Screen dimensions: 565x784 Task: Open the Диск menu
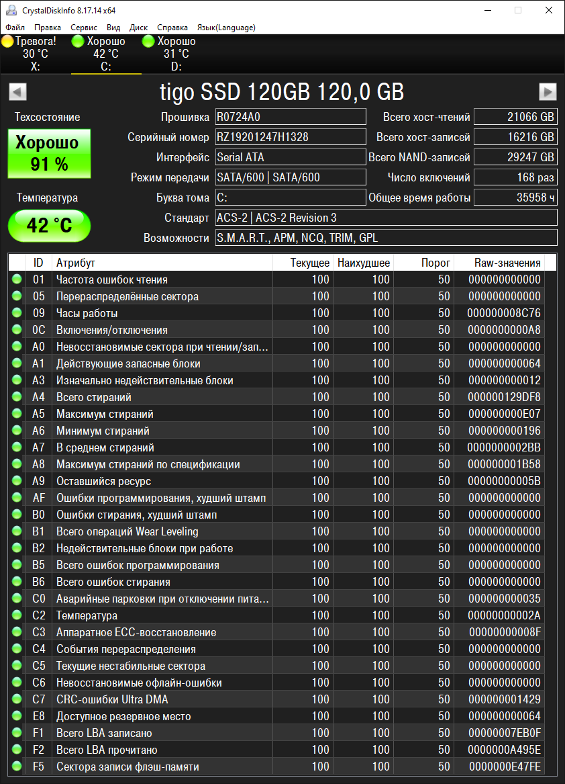tap(138, 28)
